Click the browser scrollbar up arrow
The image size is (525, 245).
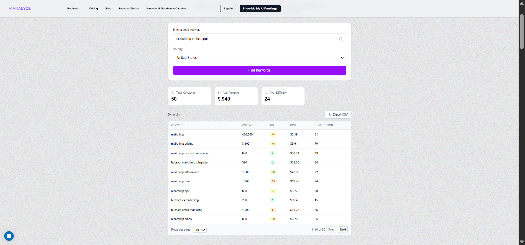point(522,3)
